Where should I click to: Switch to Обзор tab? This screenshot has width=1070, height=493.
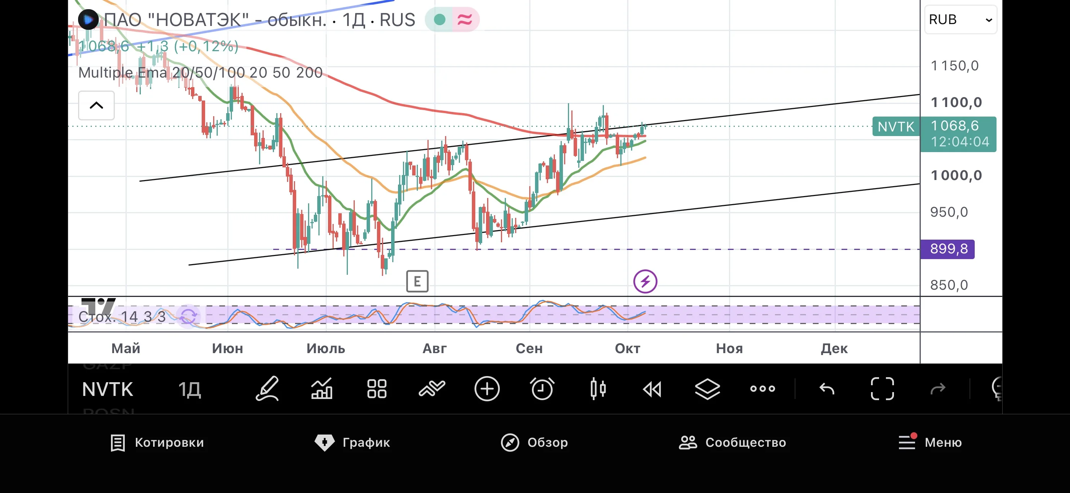534,443
